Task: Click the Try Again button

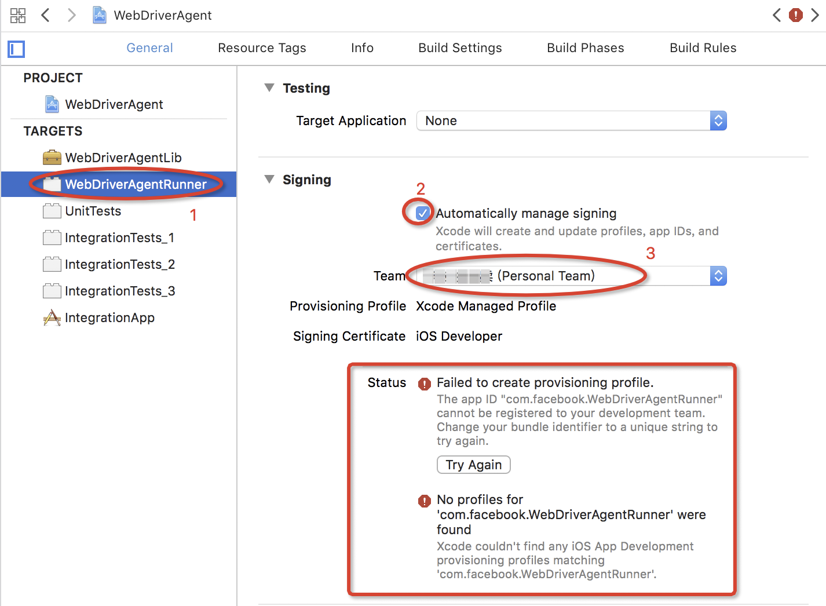Action: pos(474,465)
